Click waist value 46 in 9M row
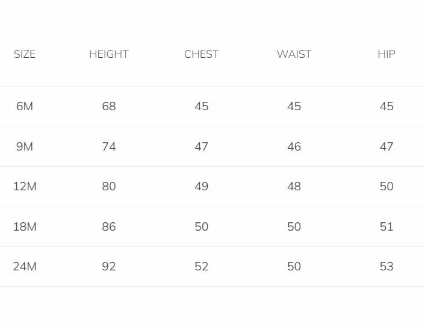The image size is (425, 330). 294,147
